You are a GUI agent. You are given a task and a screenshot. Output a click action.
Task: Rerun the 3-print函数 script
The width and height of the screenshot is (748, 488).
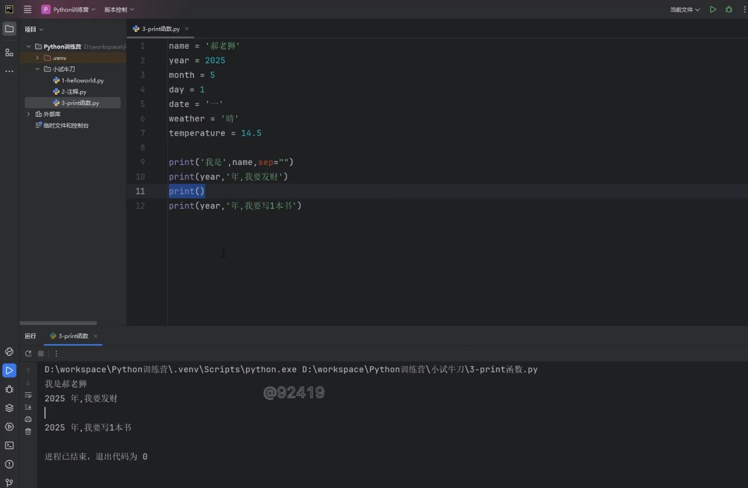point(28,353)
